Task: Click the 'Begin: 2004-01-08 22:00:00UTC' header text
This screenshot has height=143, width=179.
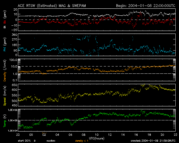Action: coord(146,6)
